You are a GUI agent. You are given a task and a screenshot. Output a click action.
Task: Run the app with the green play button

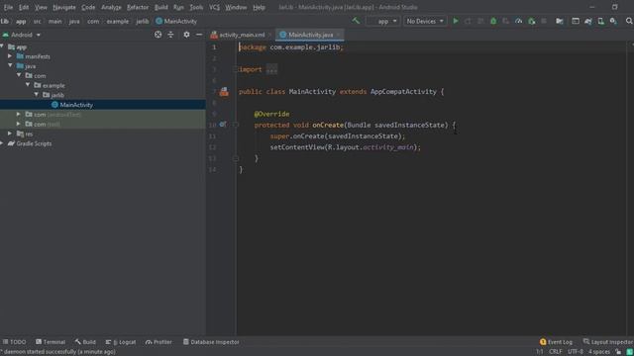coord(456,21)
